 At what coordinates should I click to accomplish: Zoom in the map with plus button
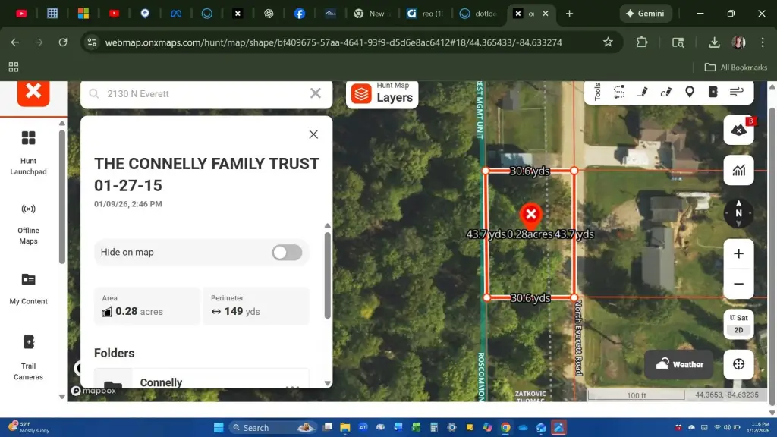pos(738,253)
